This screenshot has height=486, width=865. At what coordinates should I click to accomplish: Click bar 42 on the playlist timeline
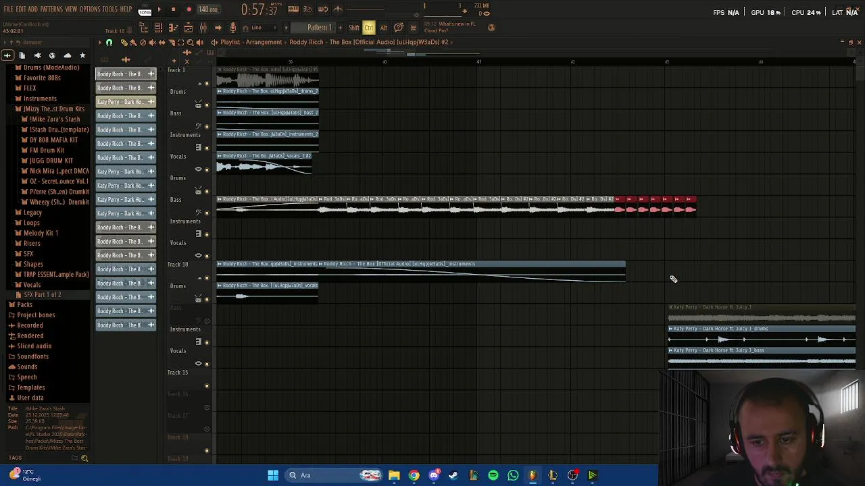[x=572, y=62]
